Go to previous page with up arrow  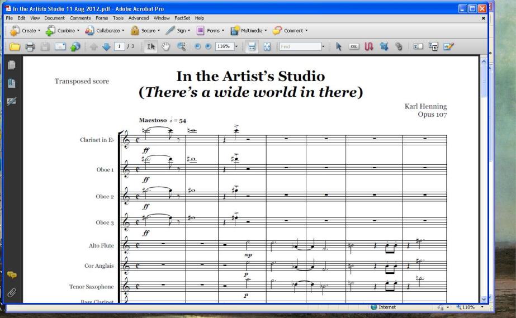93,47
